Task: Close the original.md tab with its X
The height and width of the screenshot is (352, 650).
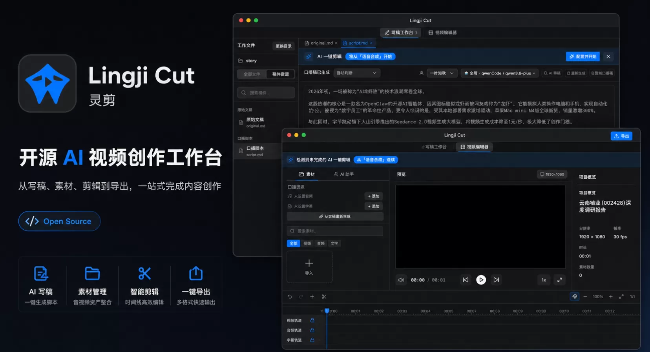Action: coord(336,43)
